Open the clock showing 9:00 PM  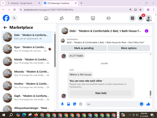[144, 115]
